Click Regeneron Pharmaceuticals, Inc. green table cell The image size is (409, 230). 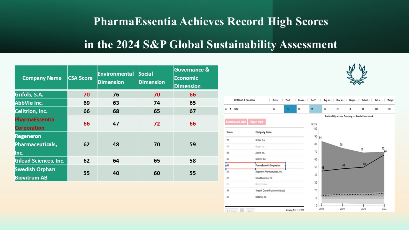pos(41,144)
